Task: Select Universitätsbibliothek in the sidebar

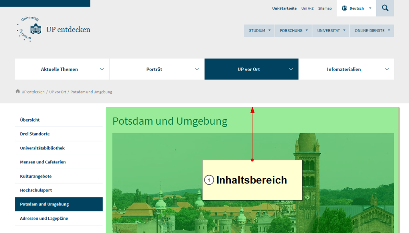Action: click(x=42, y=148)
